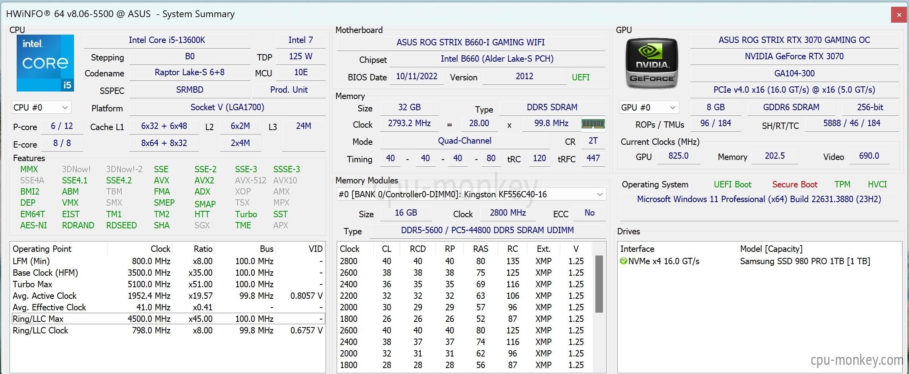Click the 125 W TDP value

pyautogui.click(x=301, y=56)
